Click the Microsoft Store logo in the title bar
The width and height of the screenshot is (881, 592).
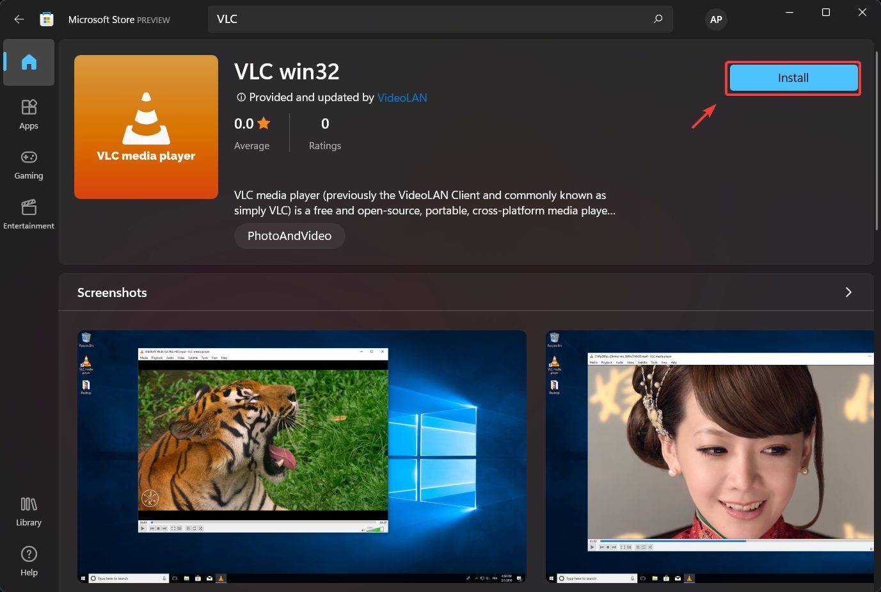pyautogui.click(x=46, y=19)
